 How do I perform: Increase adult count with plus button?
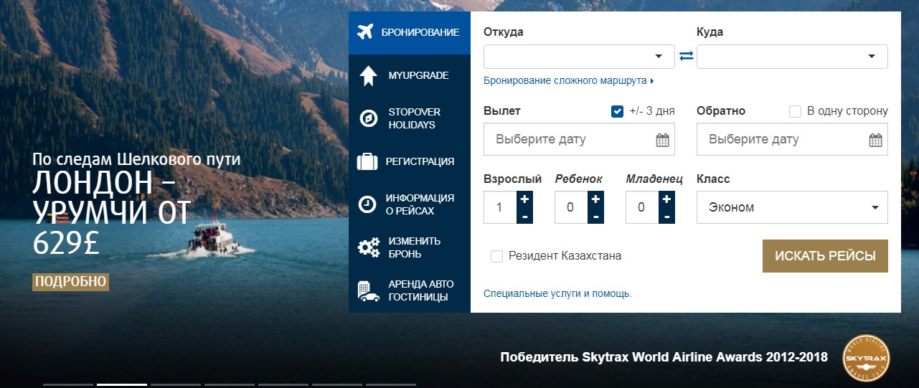524,199
